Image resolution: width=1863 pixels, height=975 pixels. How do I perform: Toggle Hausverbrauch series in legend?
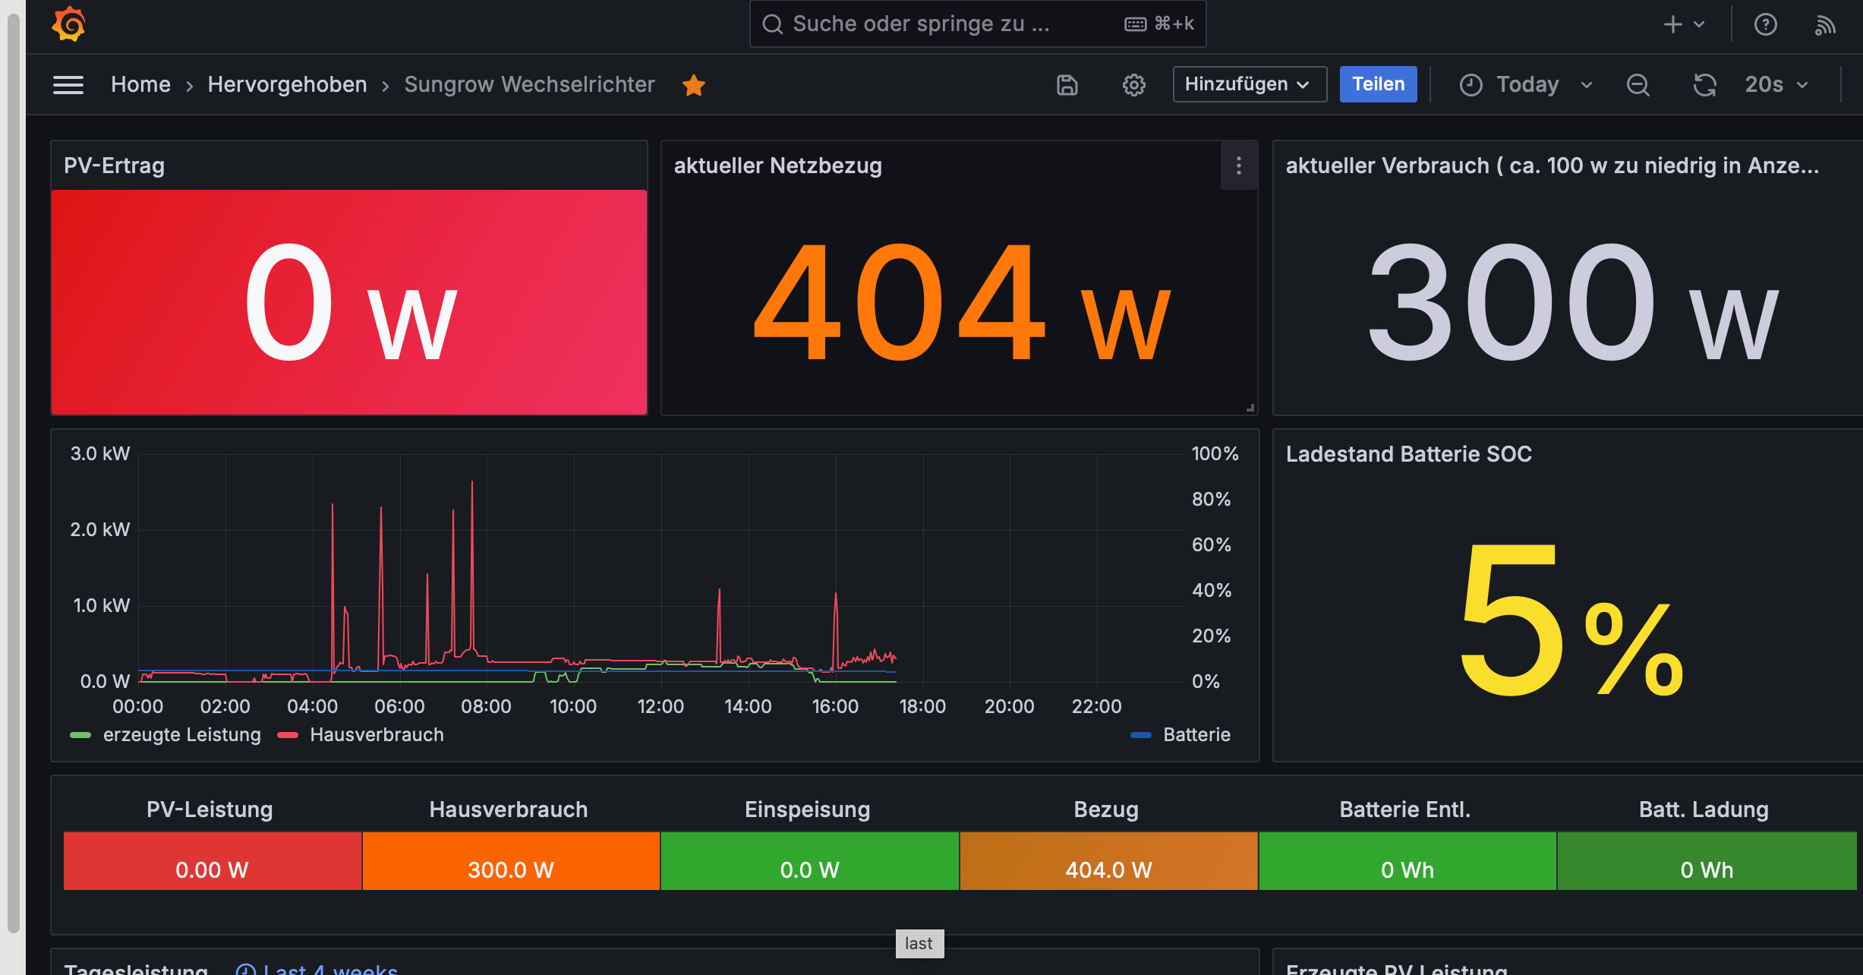click(x=376, y=734)
